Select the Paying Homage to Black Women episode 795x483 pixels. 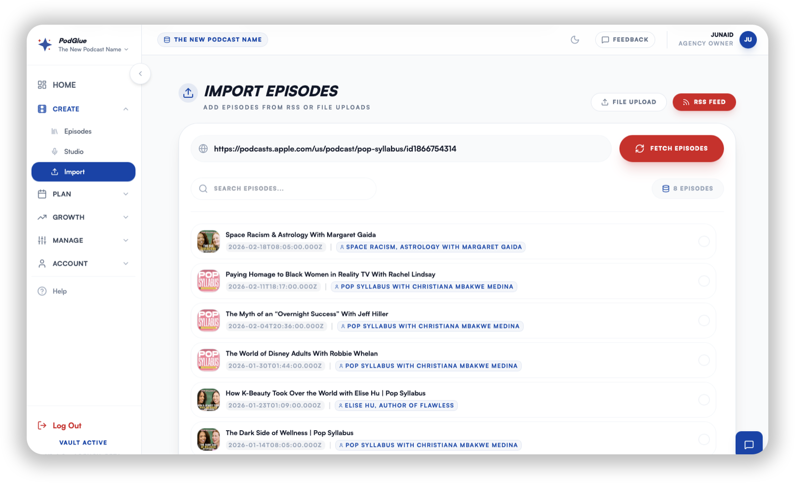click(x=704, y=281)
